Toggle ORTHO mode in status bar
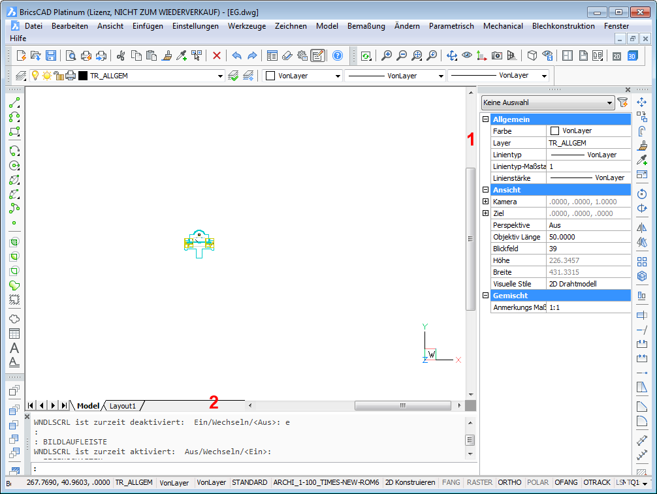Viewport: 657px width, 494px height. click(x=509, y=483)
